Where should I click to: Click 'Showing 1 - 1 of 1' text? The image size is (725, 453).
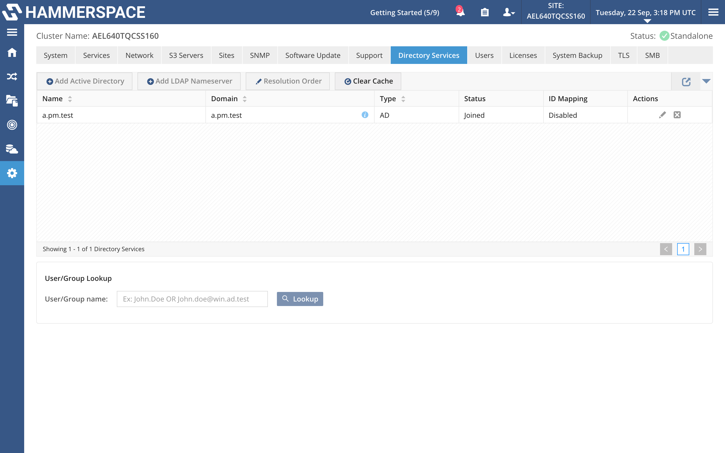(93, 249)
